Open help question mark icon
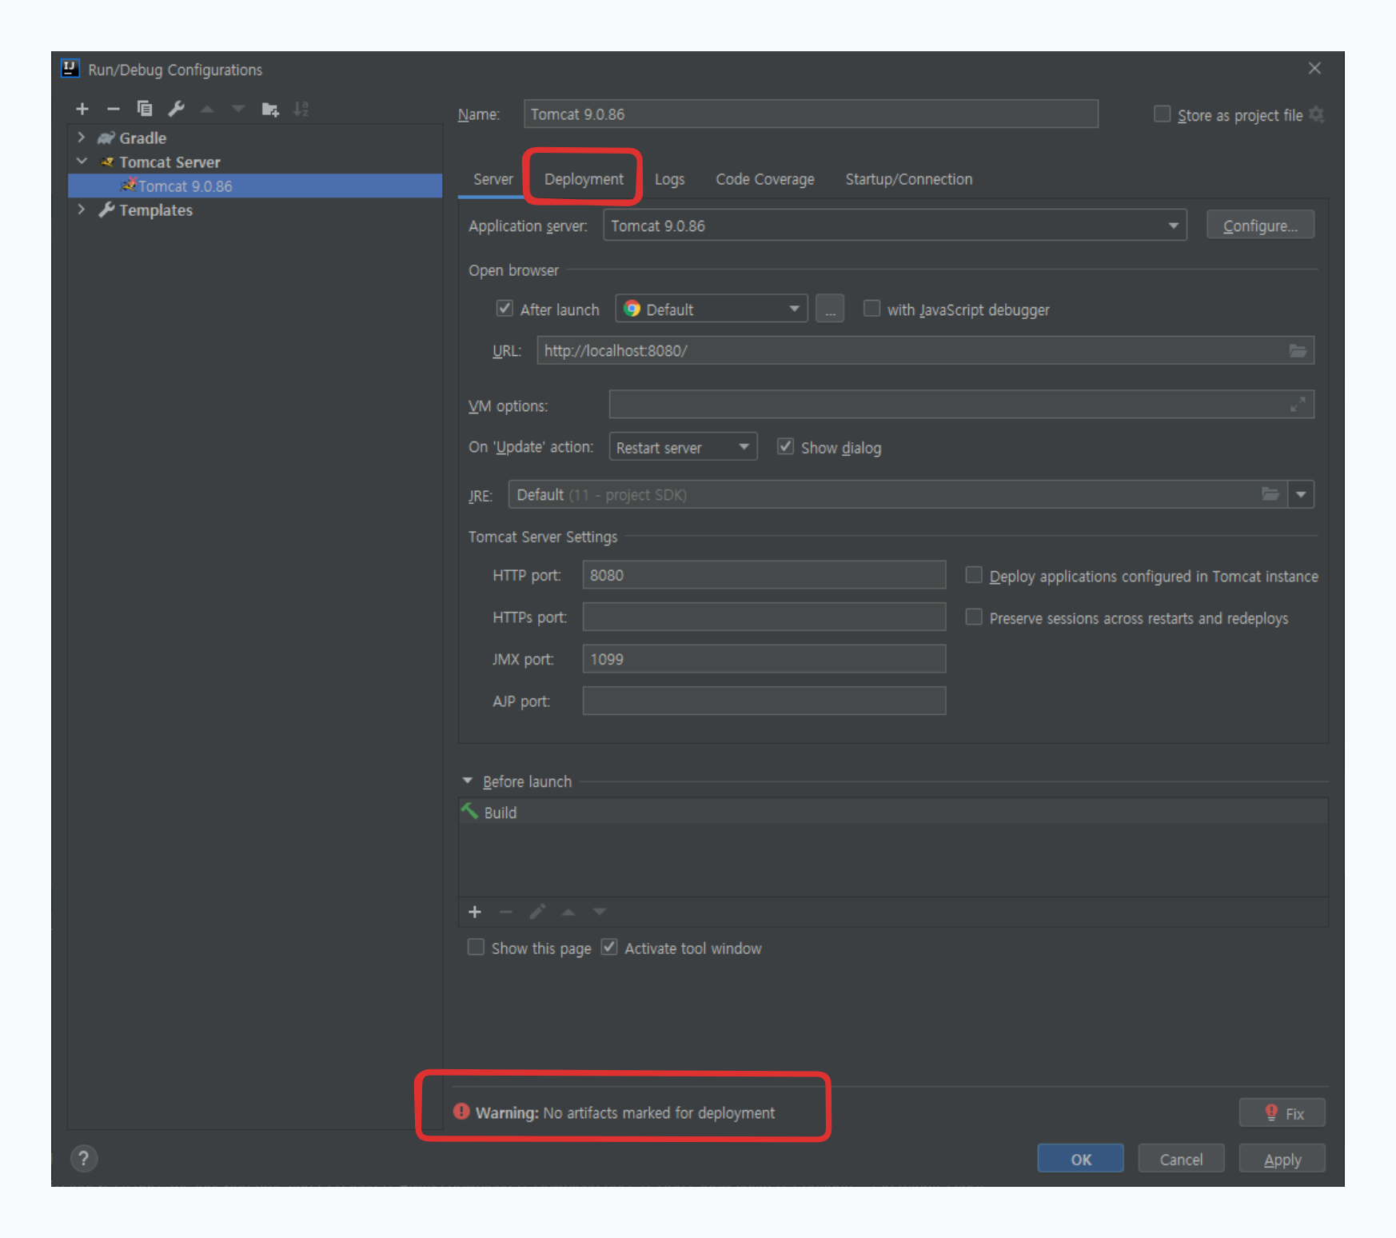1396x1238 pixels. tap(84, 1158)
